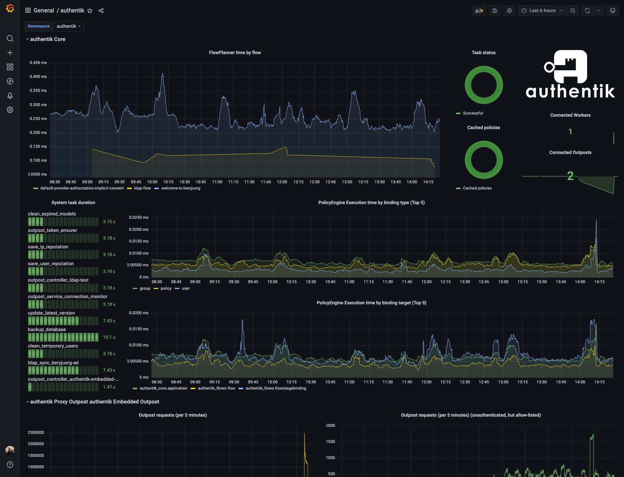This screenshot has height=477, width=624.
Task: Click the backup_database duration bar gauge
Action: (63, 337)
